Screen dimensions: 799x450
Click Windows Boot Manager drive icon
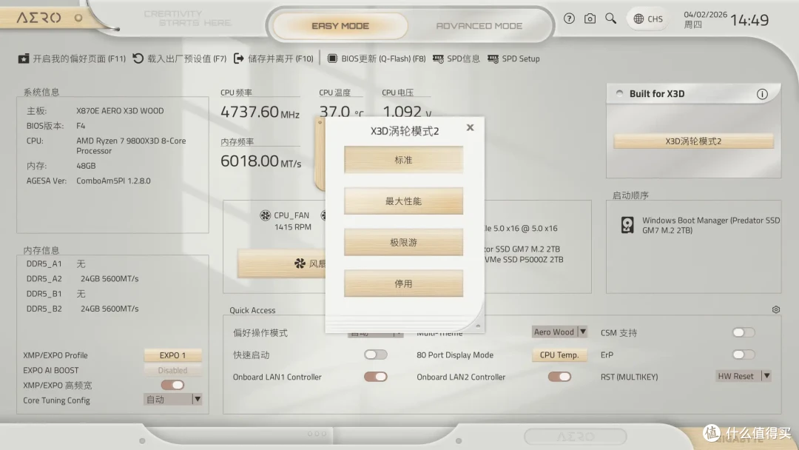coord(627,225)
